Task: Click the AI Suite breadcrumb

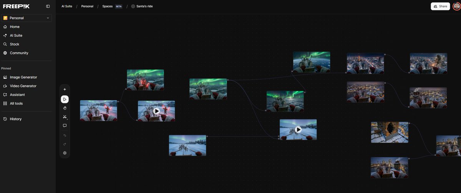Action: click(x=67, y=6)
